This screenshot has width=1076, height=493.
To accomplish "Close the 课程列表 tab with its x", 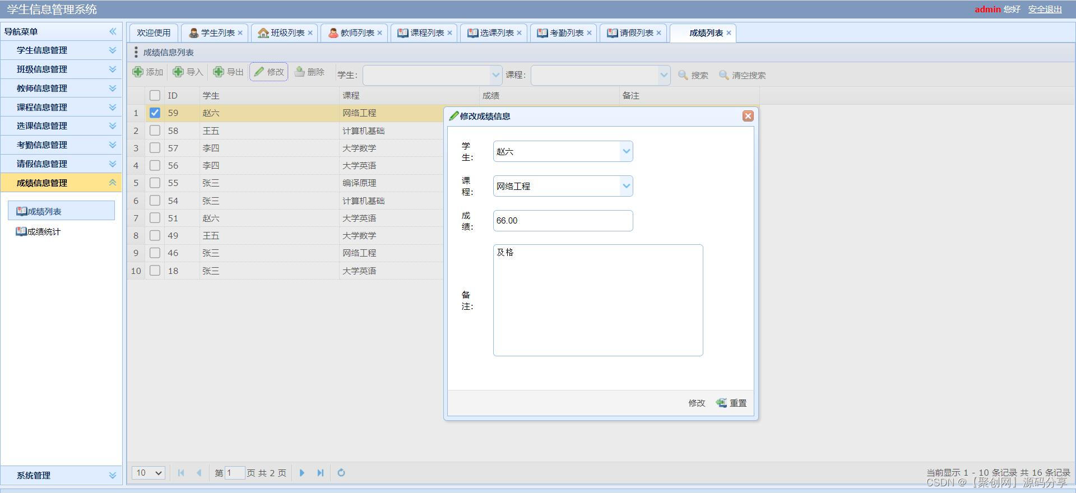I will 449,33.
